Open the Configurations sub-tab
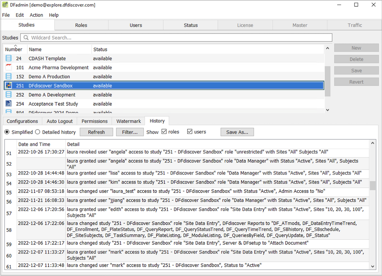The height and width of the screenshot is (276, 382). tap(22, 121)
